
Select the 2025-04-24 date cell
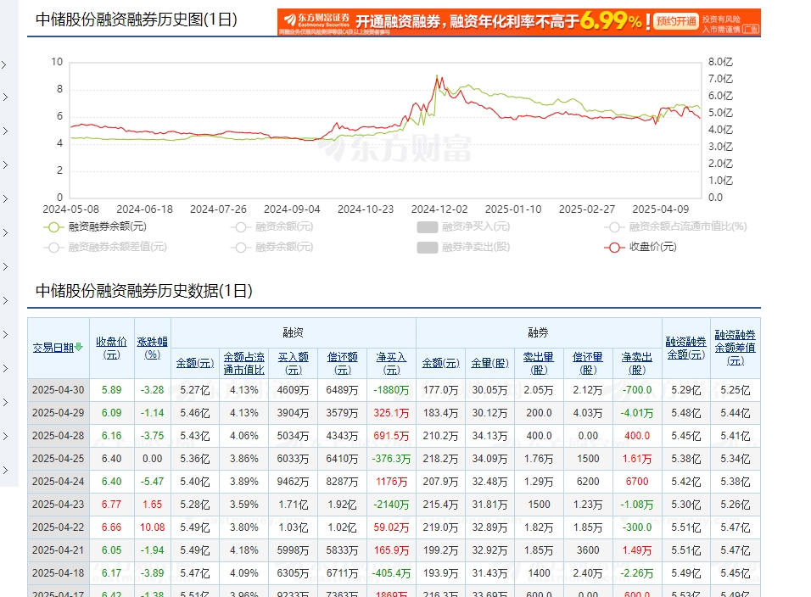tap(59, 482)
